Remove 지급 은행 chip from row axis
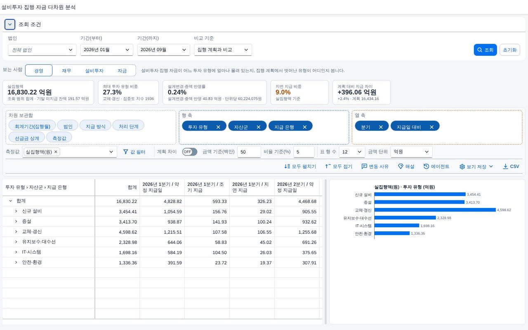The height and width of the screenshot is (330, 528). (x=305, y=127)
